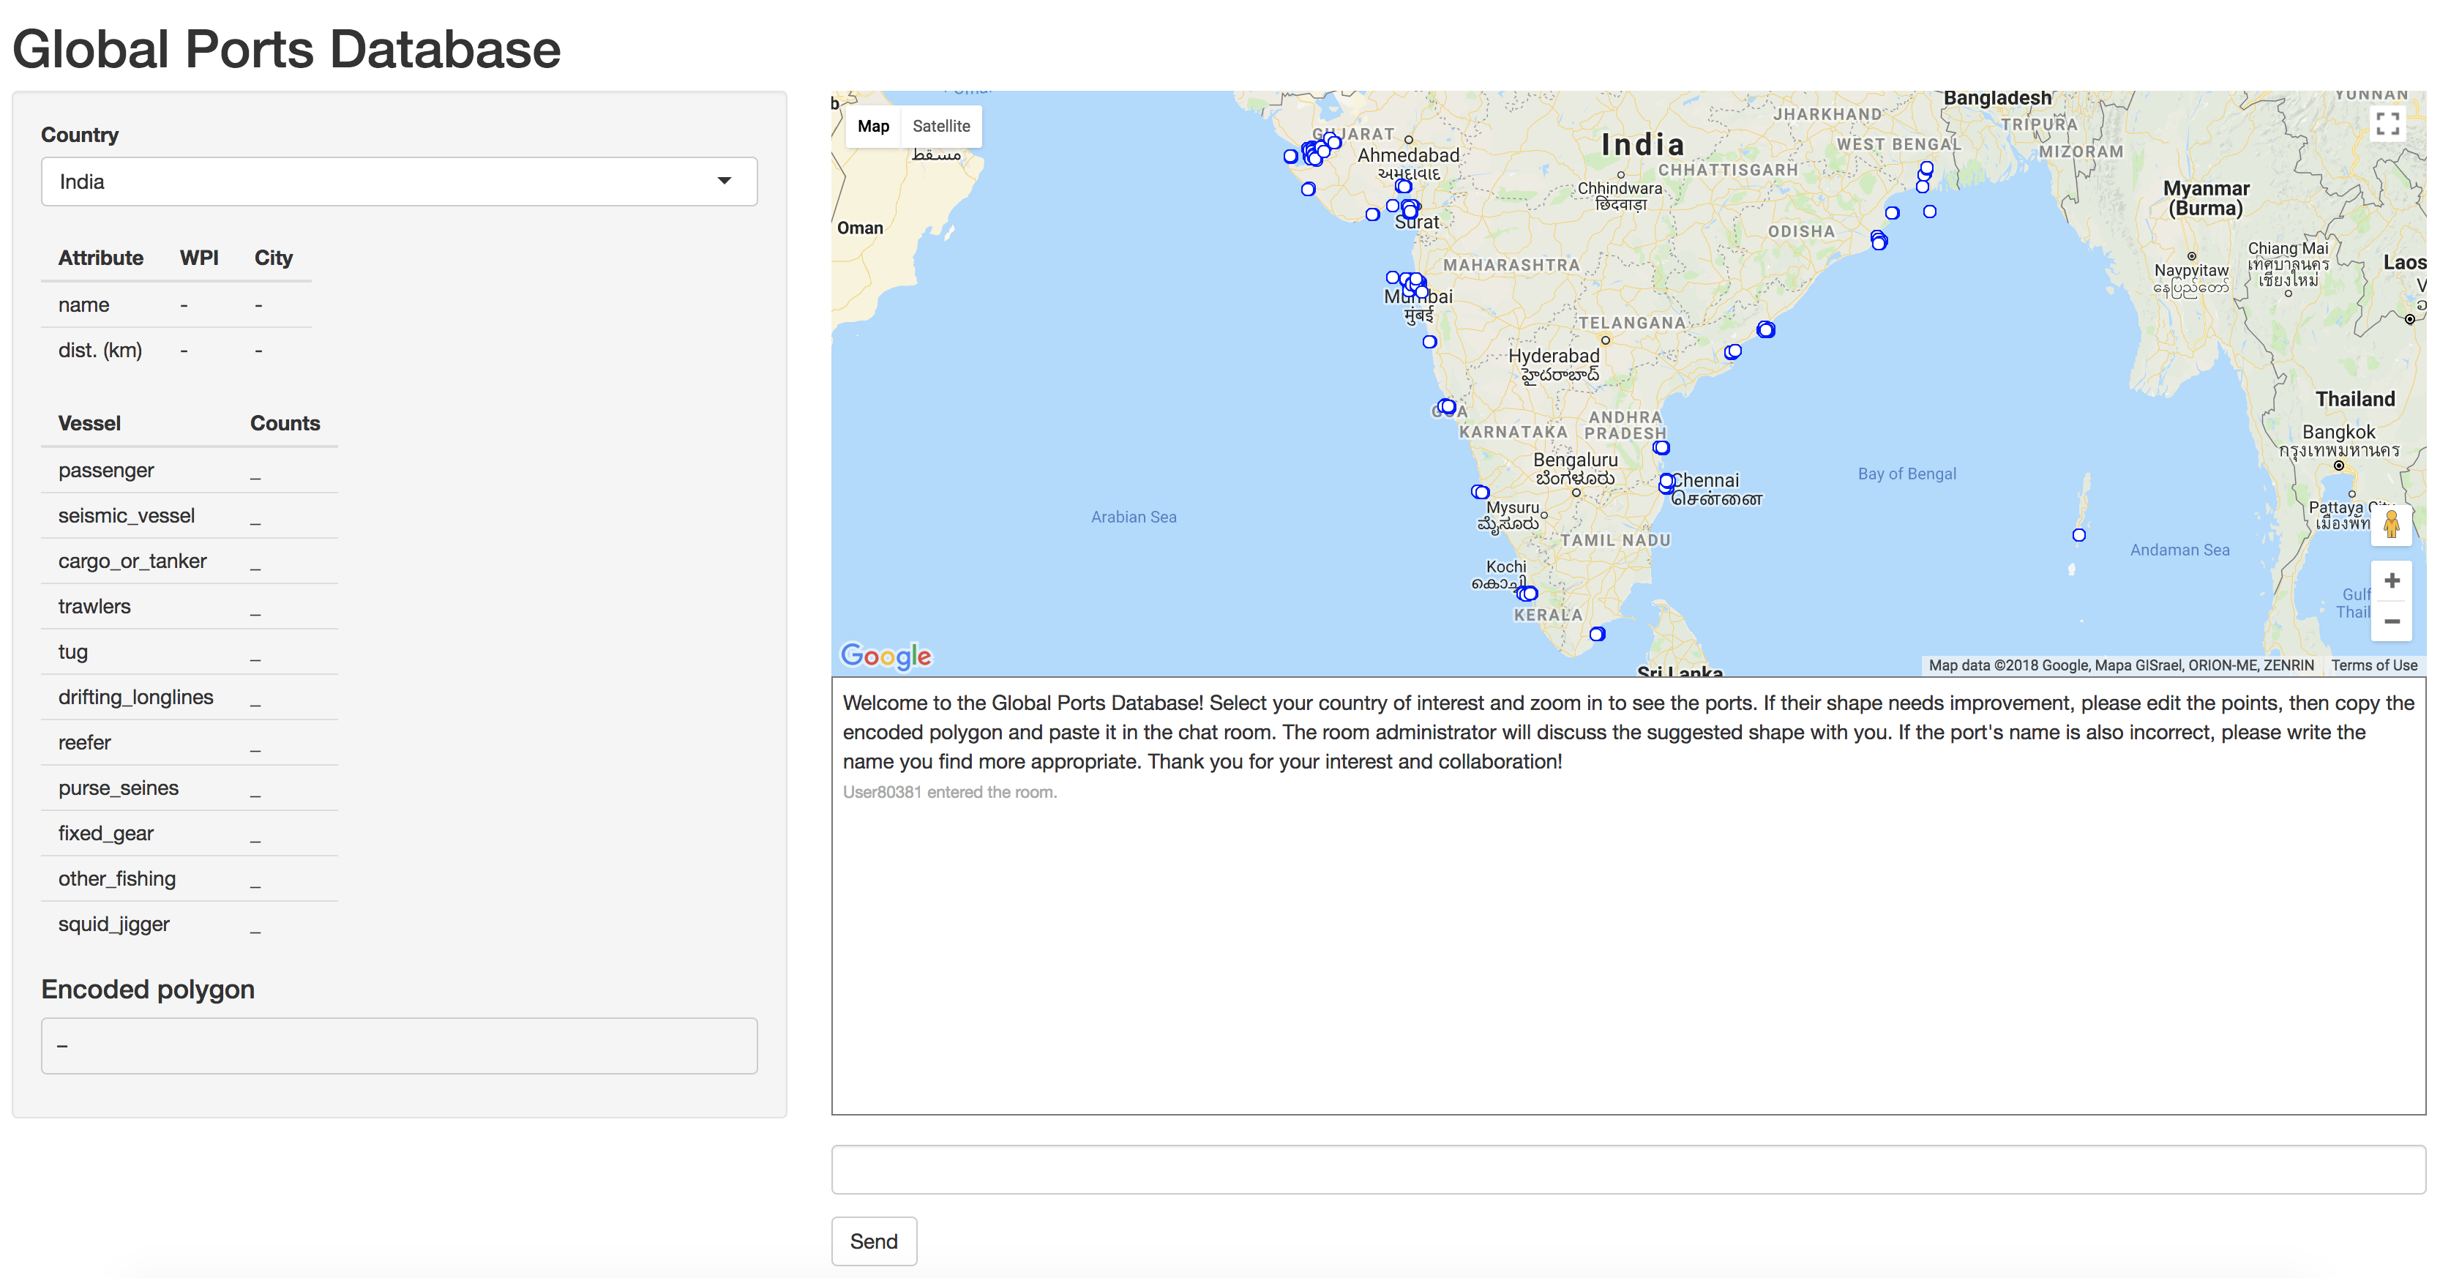Open the Terms of Use link
Viewport: 2440px width, 1278px height.
tap(2373, 665)
